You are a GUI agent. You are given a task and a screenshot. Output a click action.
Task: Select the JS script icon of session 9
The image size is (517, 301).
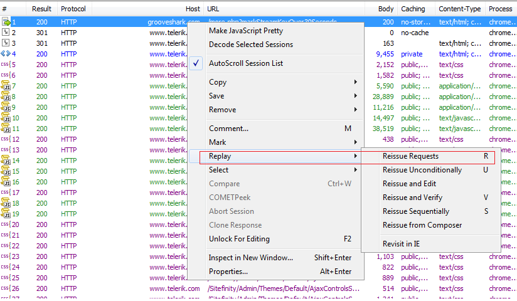point(6,107)
